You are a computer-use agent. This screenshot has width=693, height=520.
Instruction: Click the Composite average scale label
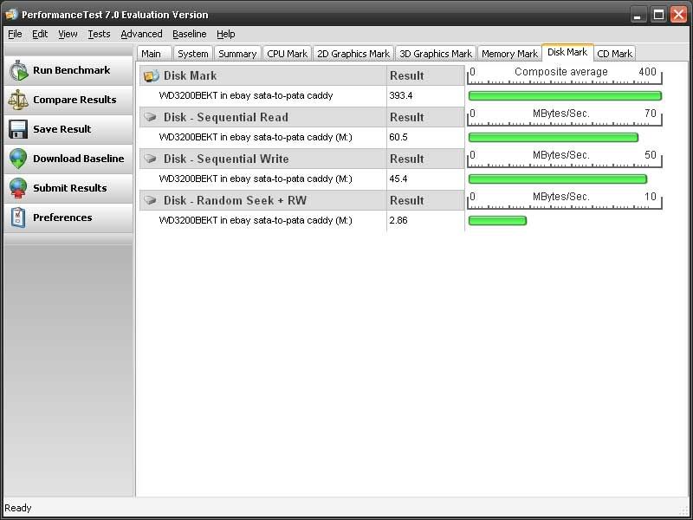pos(560,72)
